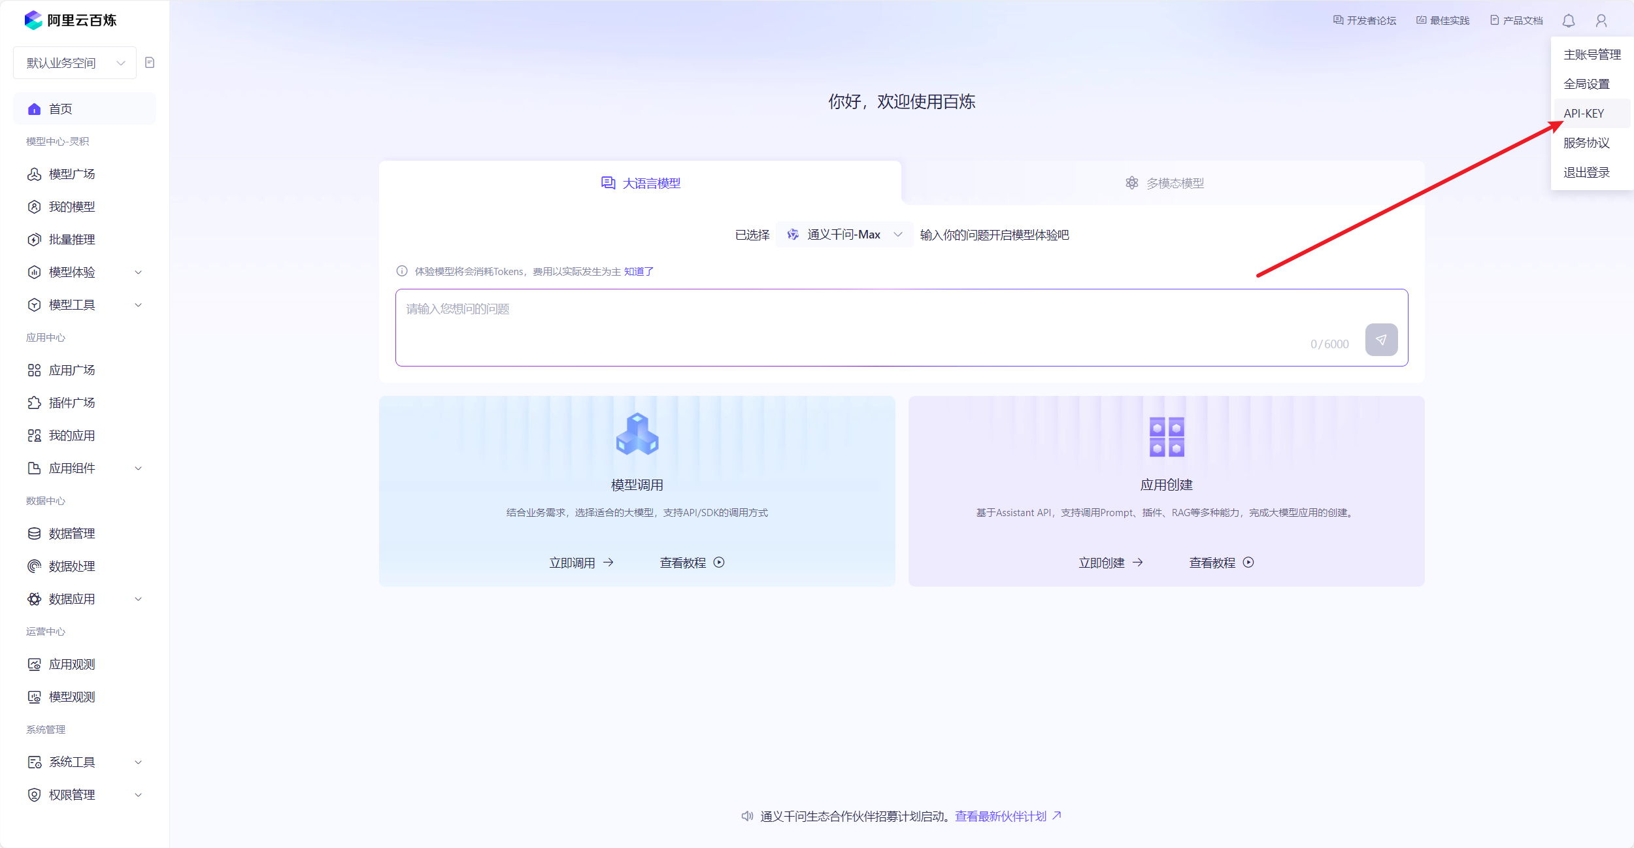Dismiss the token notice via 知道了

(639, 271)
